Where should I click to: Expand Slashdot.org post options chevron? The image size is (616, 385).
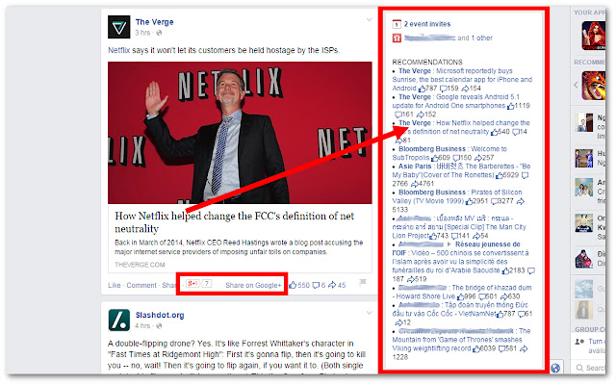click(369, 313)
